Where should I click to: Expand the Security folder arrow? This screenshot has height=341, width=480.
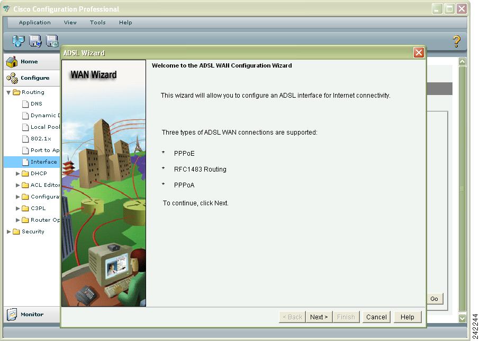[x=9, y=232]
